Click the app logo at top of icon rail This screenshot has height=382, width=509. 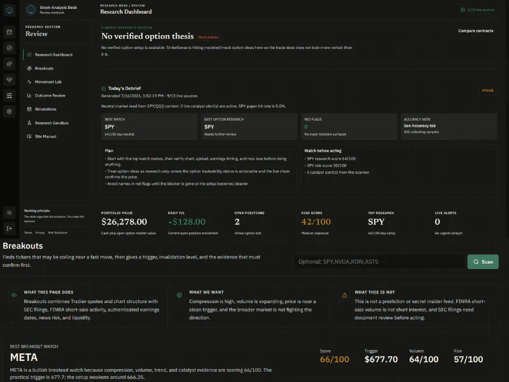tap(9, 10)
